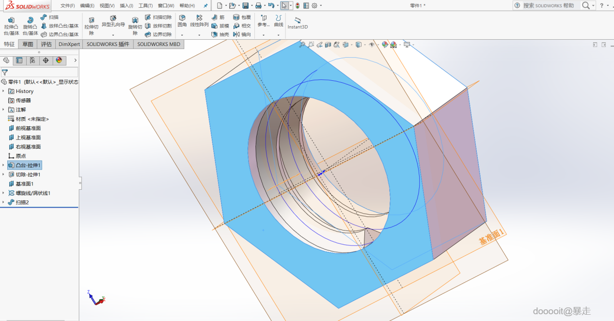Screen dimensions: 614x321
Task: Click the 抽壳 shell tool
Action: (220, 34)
